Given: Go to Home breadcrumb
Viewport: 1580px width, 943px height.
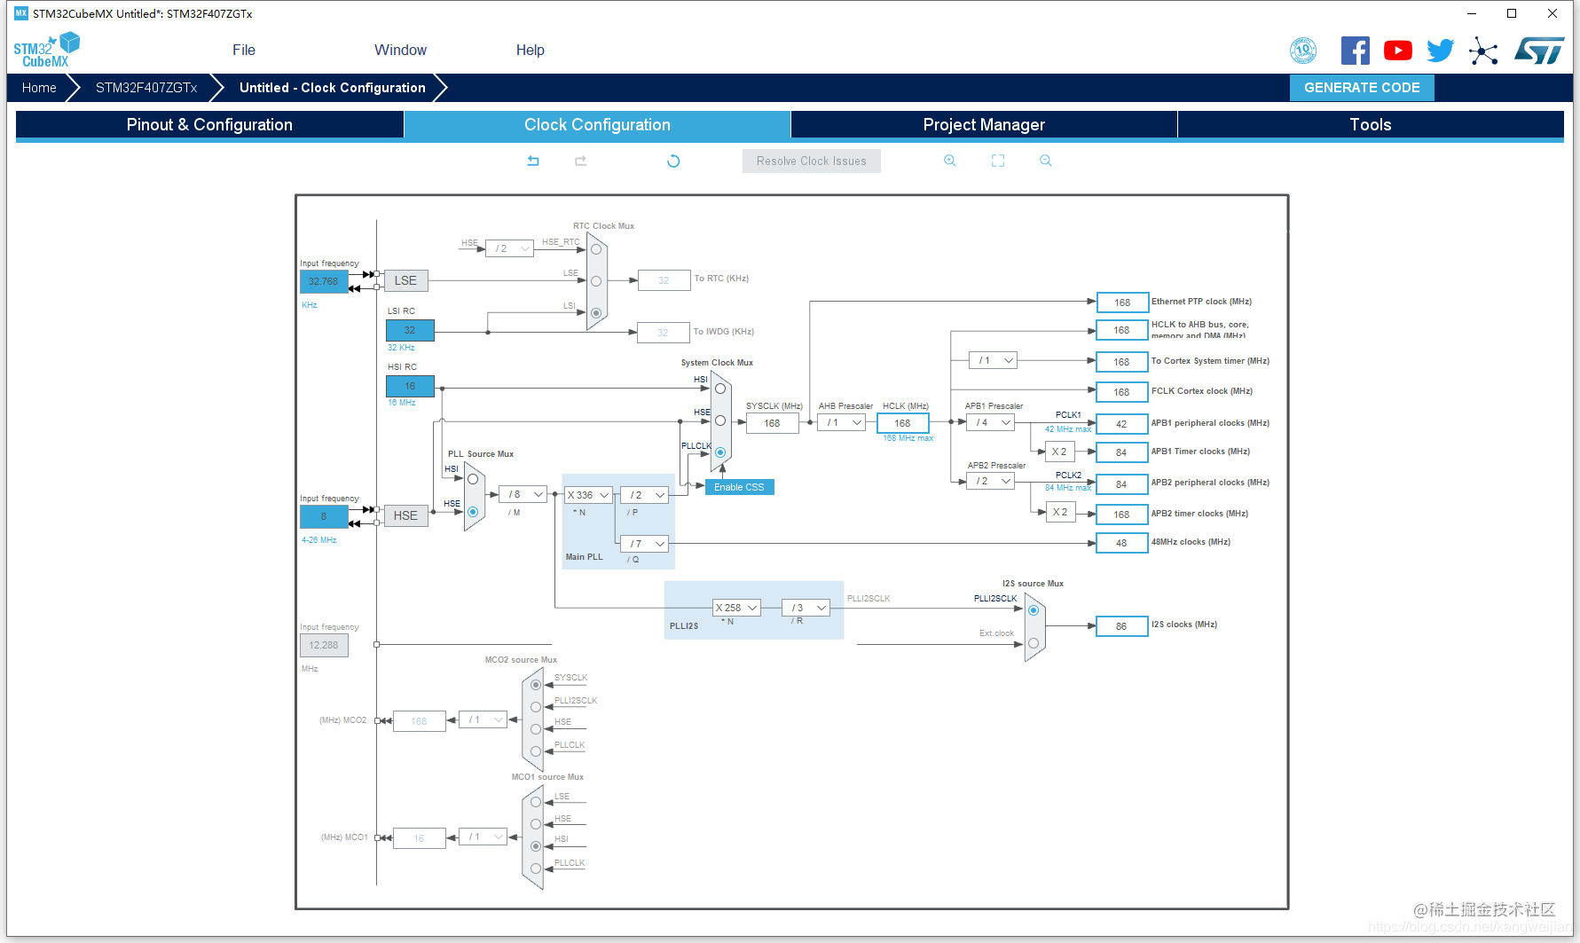Looking at the screenshot, I should click(x=39, y=88).
